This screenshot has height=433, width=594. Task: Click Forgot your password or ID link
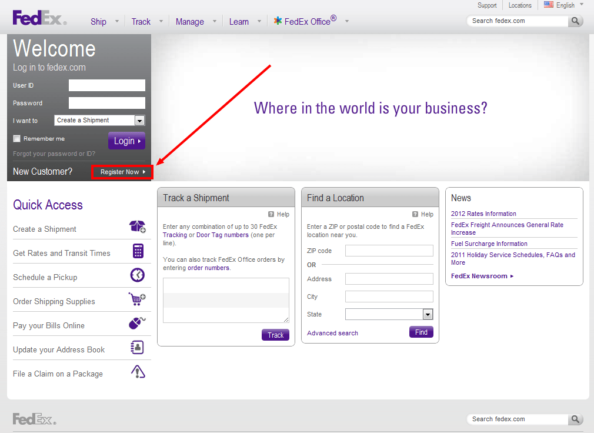[54, 154]
